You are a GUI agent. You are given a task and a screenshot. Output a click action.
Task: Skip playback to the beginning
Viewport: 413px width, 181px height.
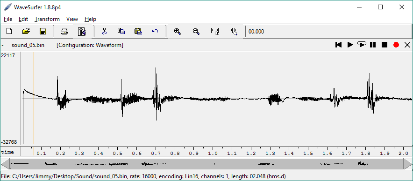(x=338, y=45)
